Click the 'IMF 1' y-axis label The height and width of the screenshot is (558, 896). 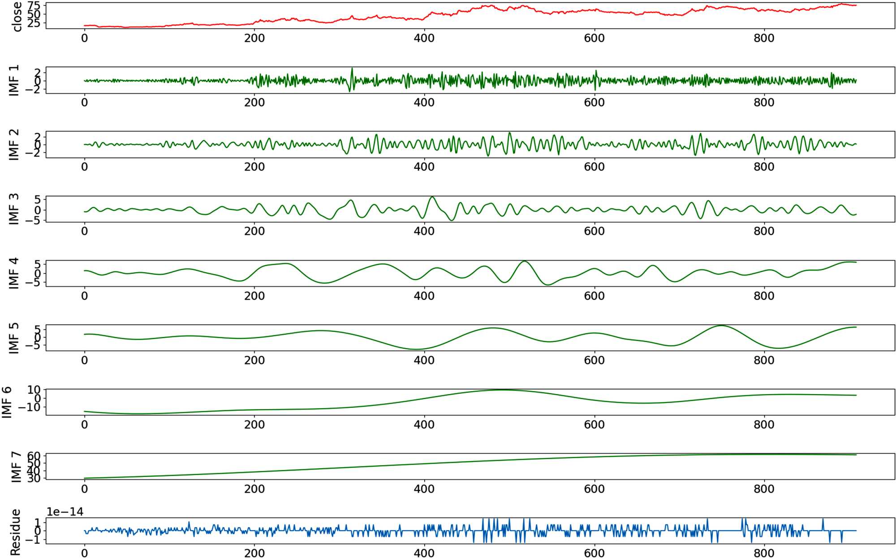point(14,80)
